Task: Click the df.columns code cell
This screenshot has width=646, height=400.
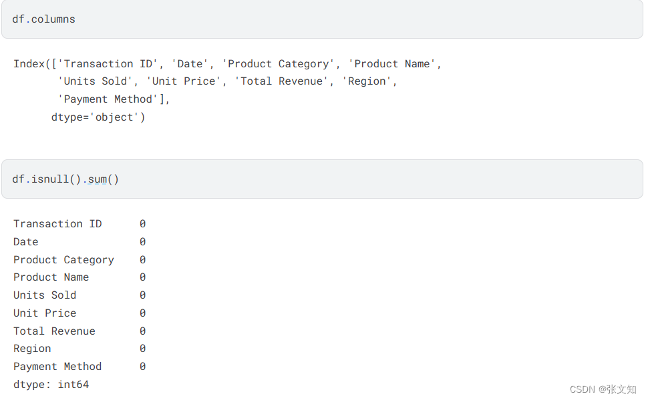Action: 43,19
